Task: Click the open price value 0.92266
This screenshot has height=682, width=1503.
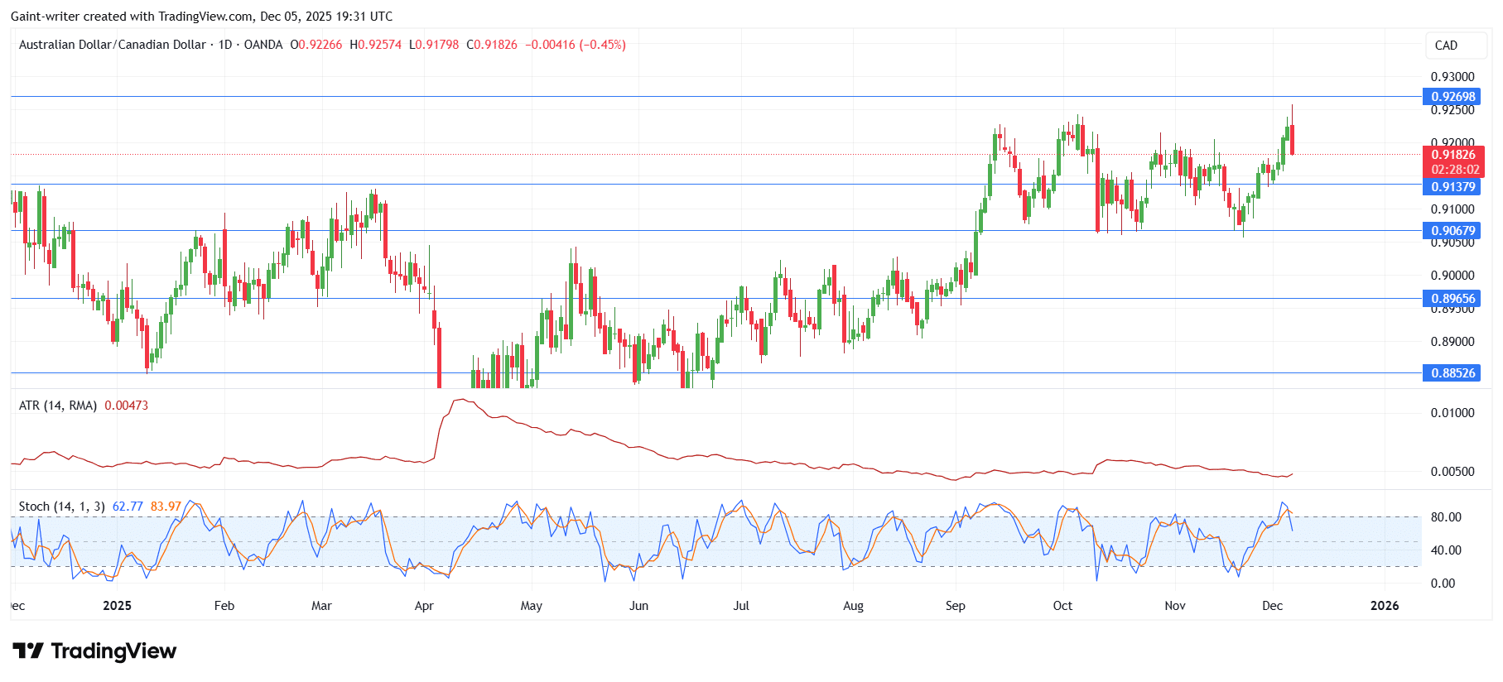Action: pos(320,45)
